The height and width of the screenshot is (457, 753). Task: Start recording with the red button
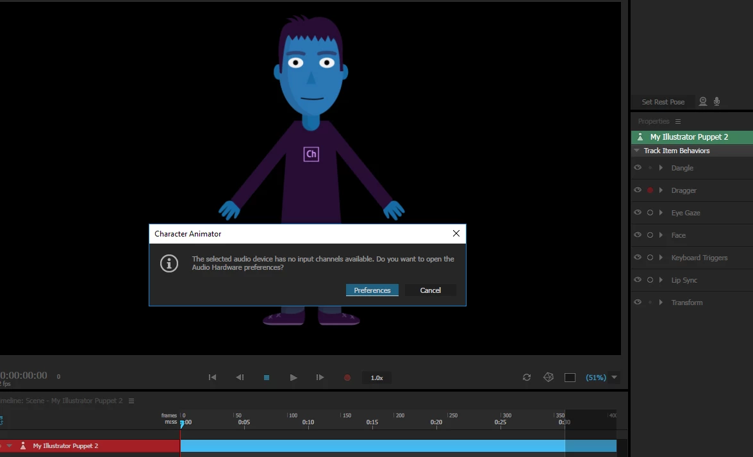347,378
